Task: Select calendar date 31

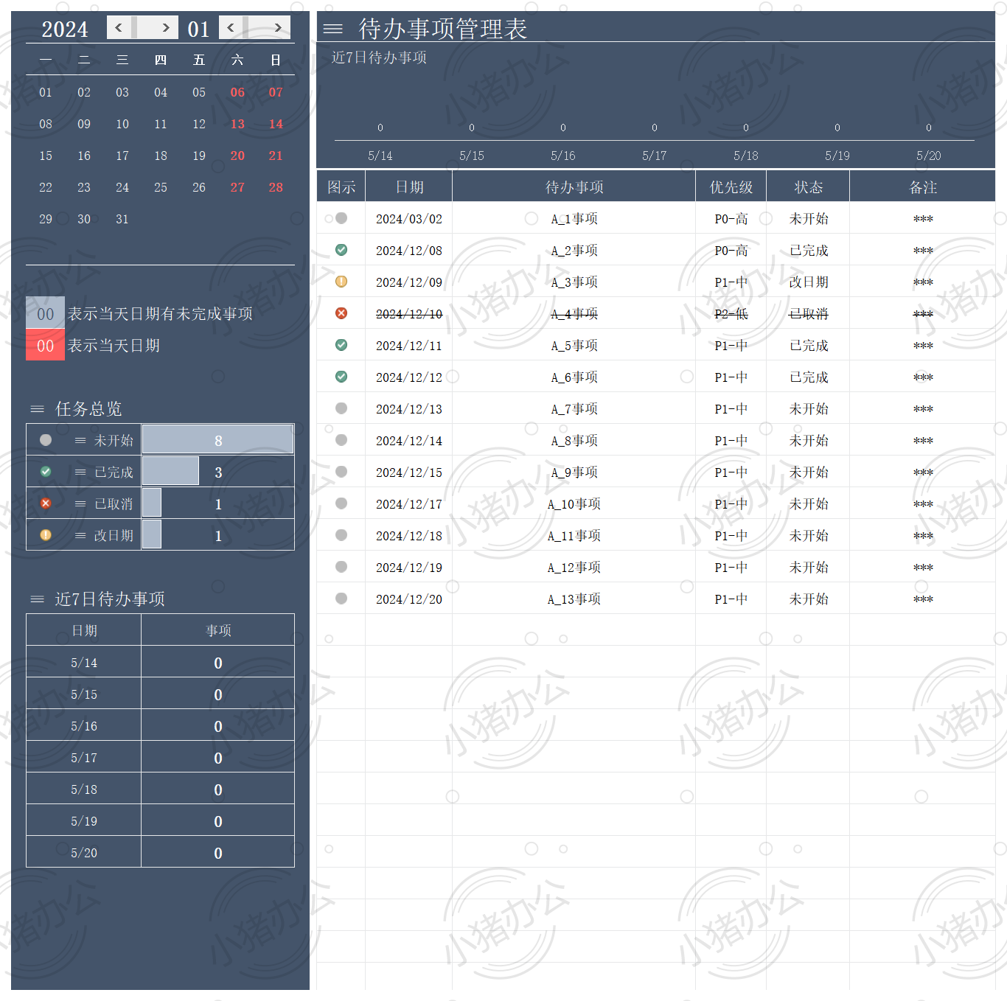Action: [x=122, y=219]
